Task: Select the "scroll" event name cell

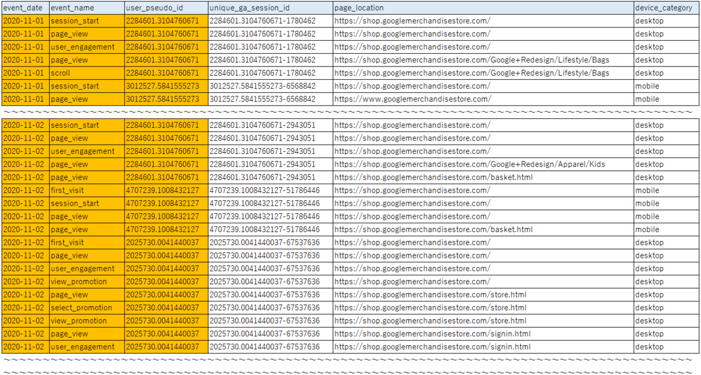Action: 86,73
